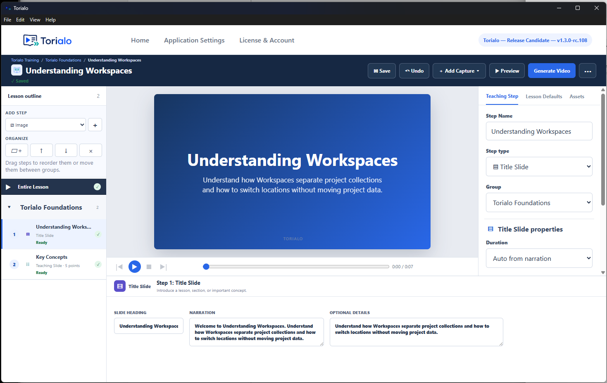Click the teaching slide icon for step 2

[x=28, y=265]
